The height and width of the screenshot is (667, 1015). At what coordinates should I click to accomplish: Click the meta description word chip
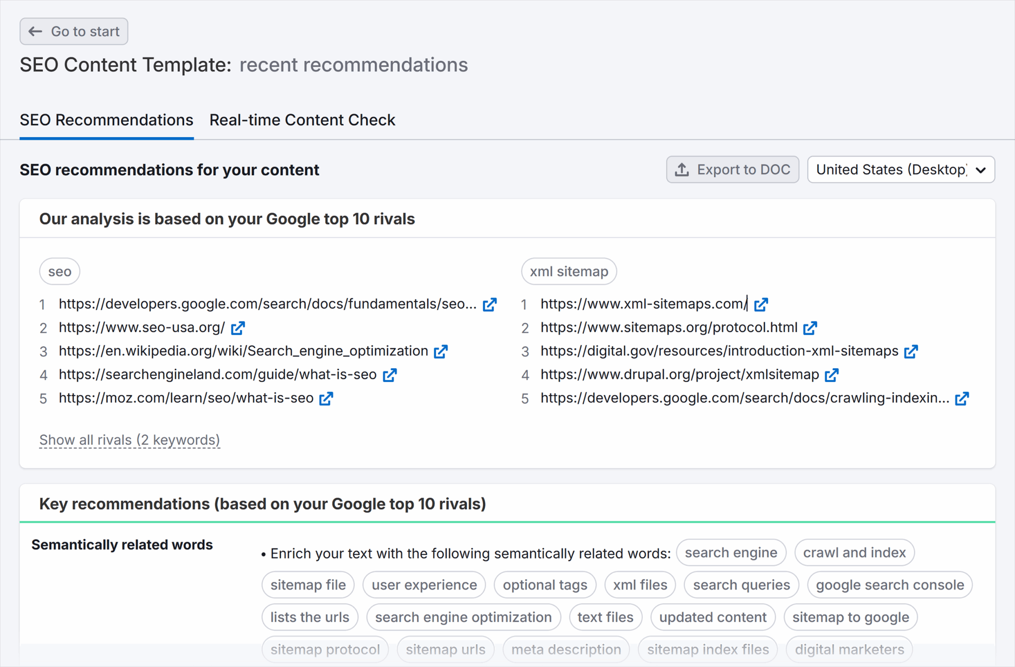pyautogui.click(x=566, y=649)
